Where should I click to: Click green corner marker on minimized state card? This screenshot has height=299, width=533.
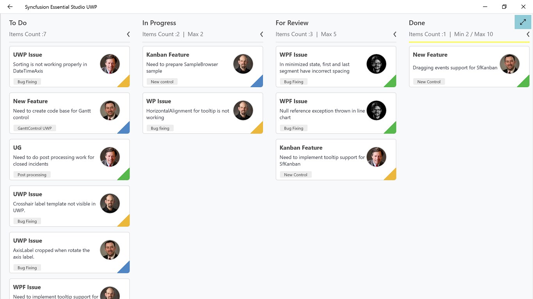392,83
